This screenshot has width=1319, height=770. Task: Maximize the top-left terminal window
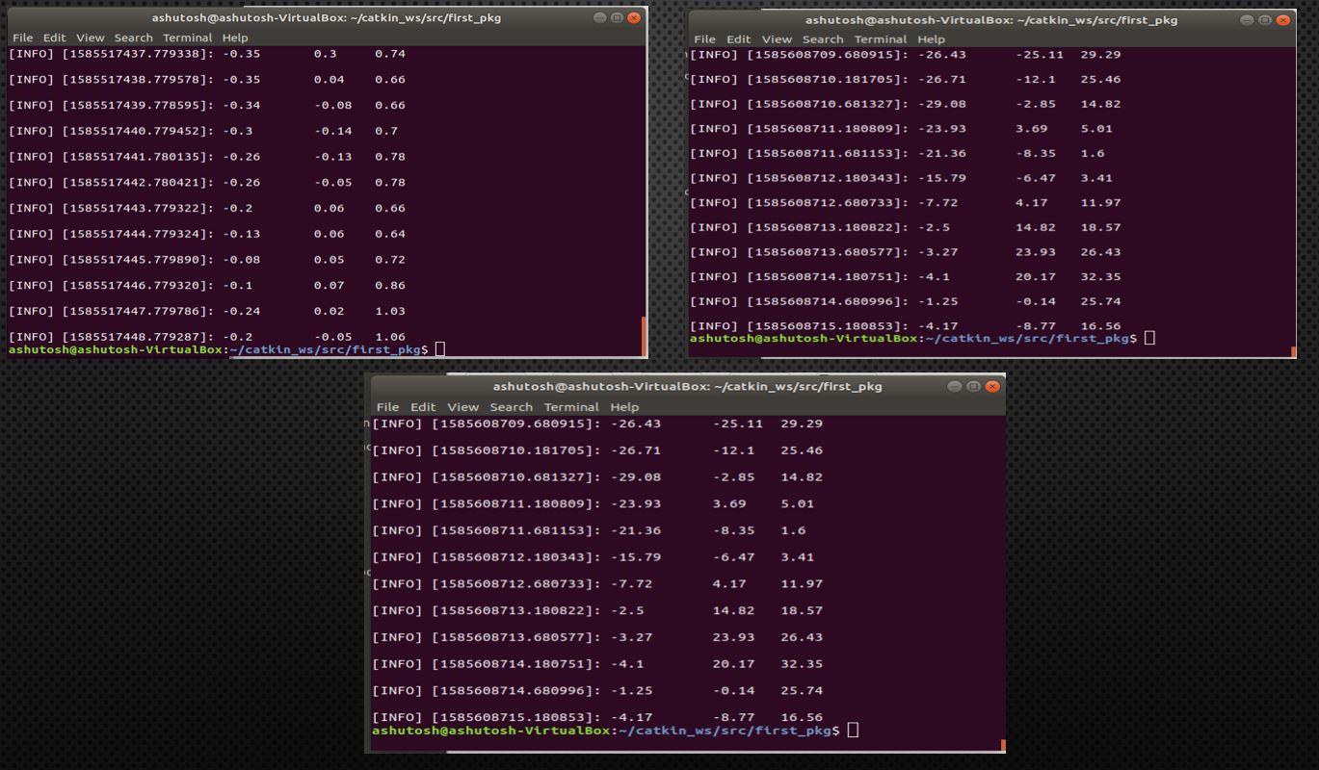point(617,17)
